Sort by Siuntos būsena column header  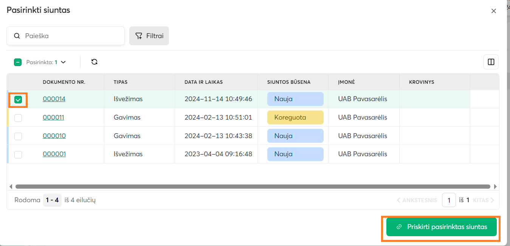pos(289,82)
